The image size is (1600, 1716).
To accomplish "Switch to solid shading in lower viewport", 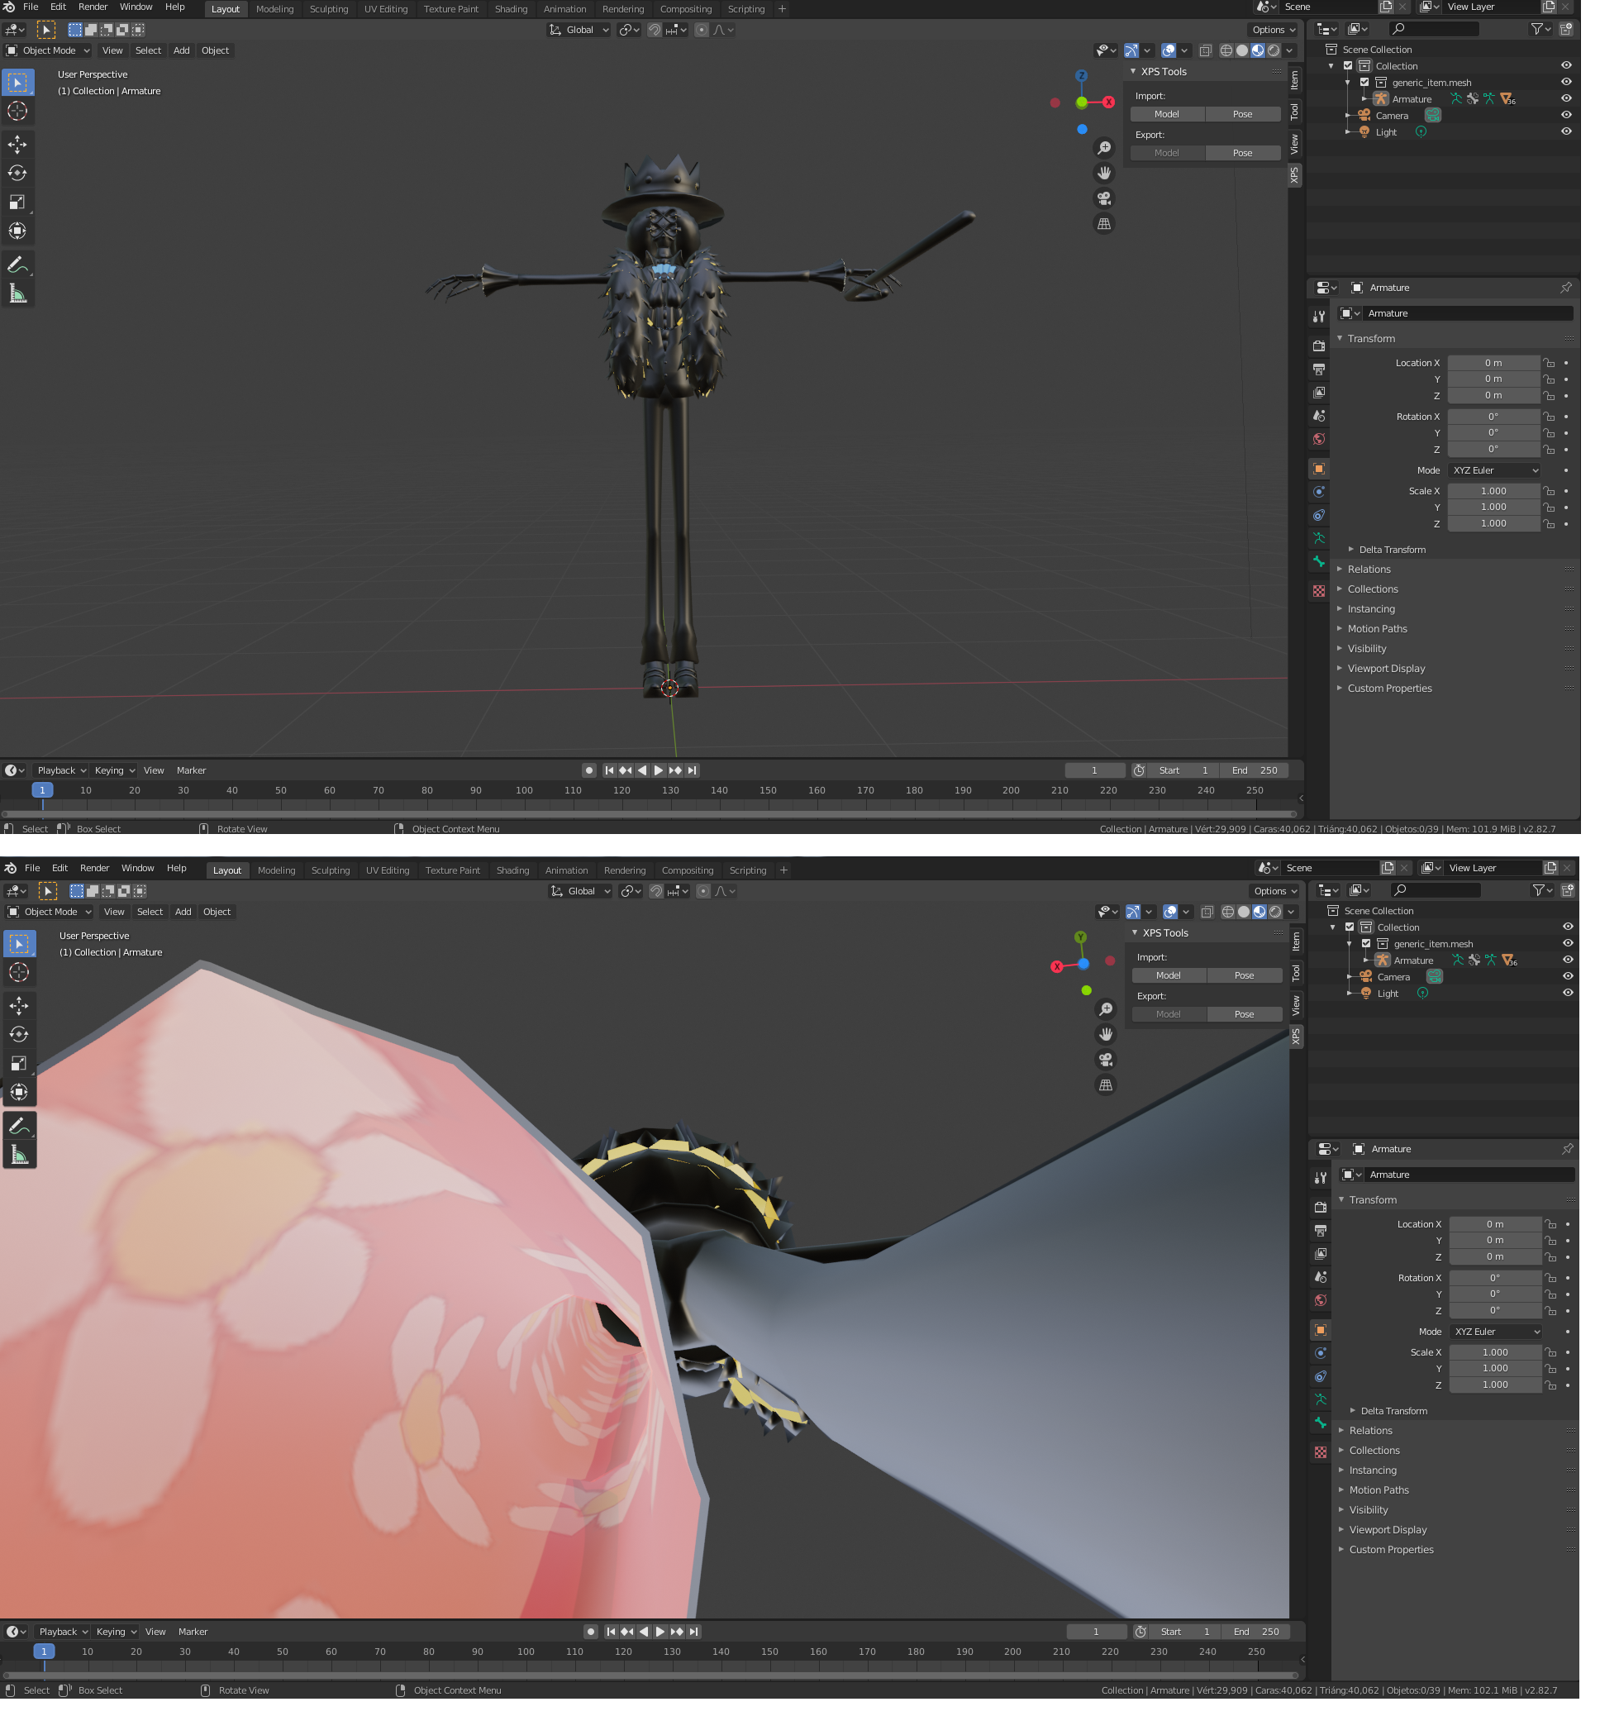I will point(1244,913).
